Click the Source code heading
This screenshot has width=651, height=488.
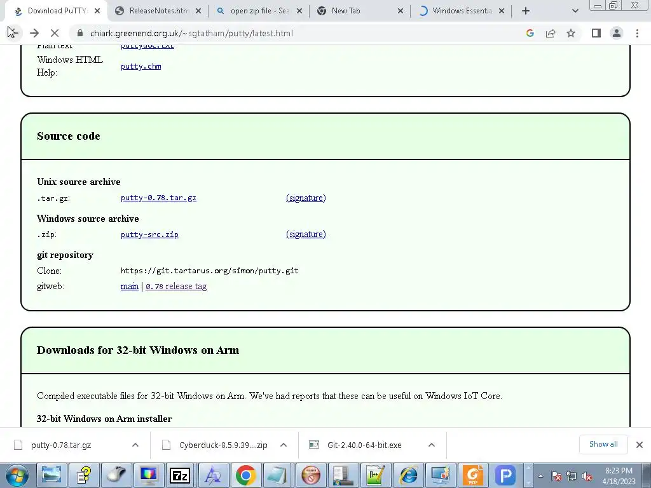coord(69,136)
